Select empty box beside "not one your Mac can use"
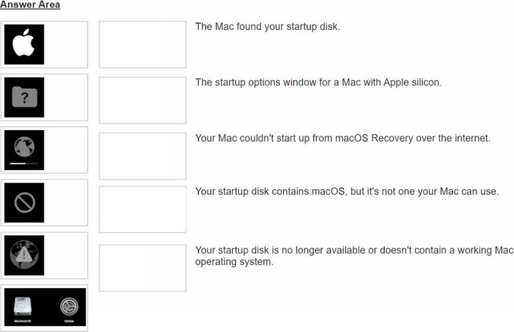Image resolution: width=514 pixels, height=332 pixels. [x=142, y=209]
